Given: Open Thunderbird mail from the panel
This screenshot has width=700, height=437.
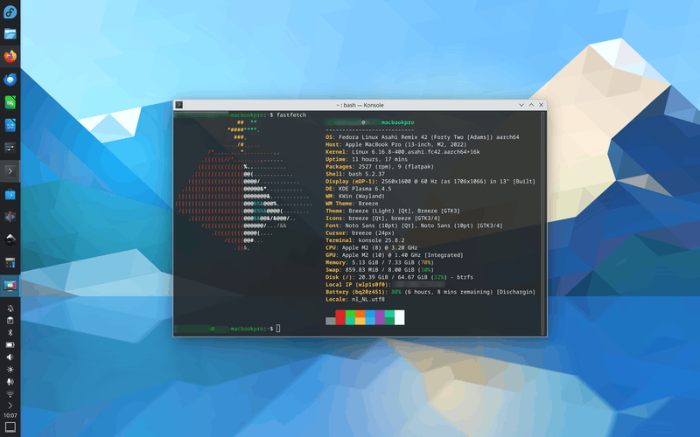Looking at the screenshot, I should click(x=10, y=80).
